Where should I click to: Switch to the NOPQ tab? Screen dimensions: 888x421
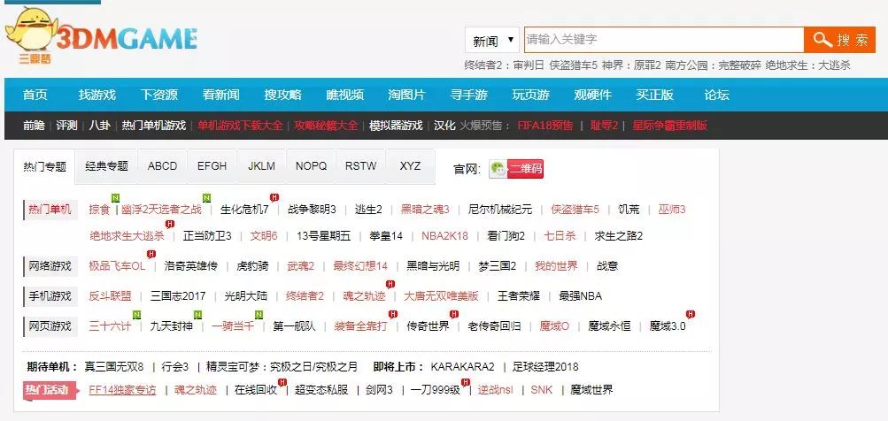pos(311,166)
